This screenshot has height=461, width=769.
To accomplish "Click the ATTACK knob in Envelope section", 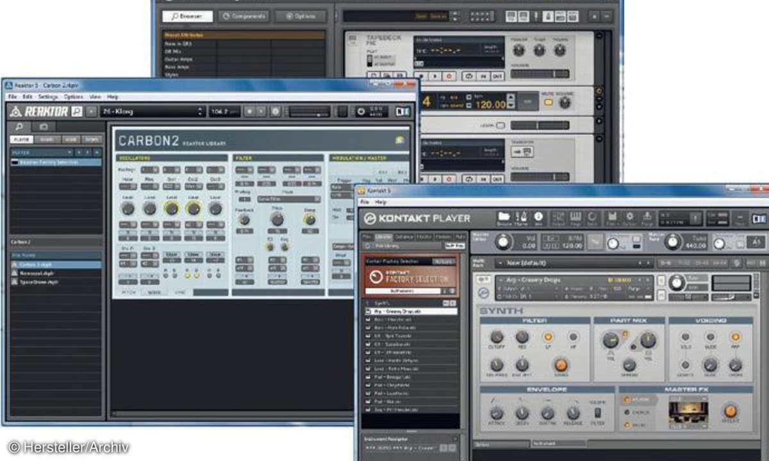I will point(497,413).
